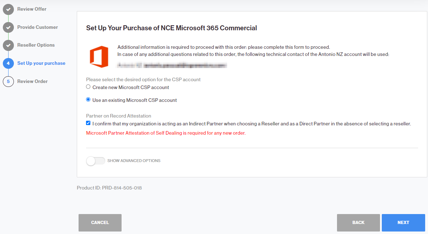
Task: Click the step 5 Review Order circle
Action: pos(8,82)
